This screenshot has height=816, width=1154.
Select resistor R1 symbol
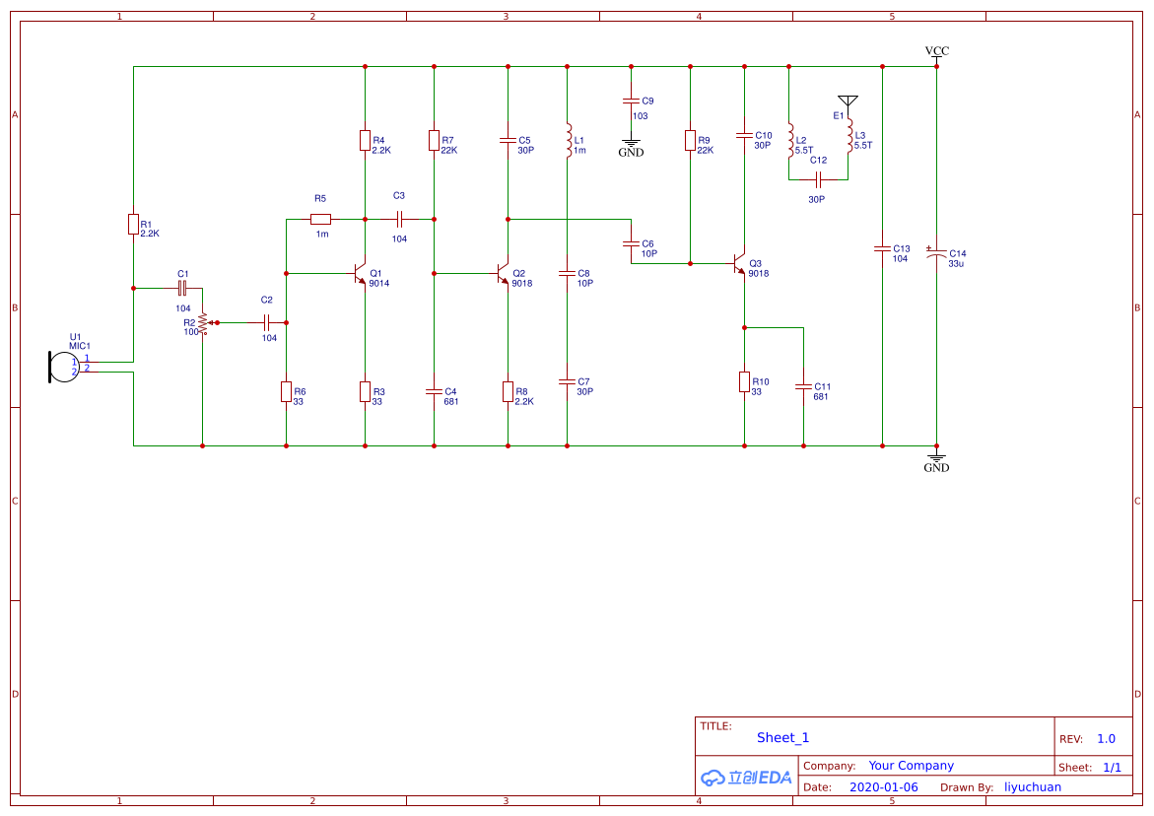click(133, 225)
